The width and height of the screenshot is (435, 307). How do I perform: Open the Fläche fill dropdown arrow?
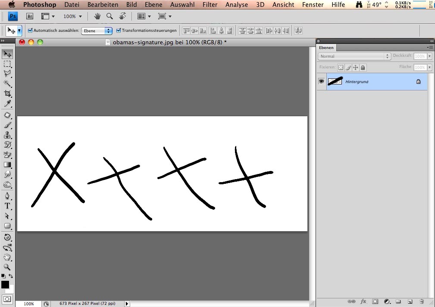tap(429, 67)
